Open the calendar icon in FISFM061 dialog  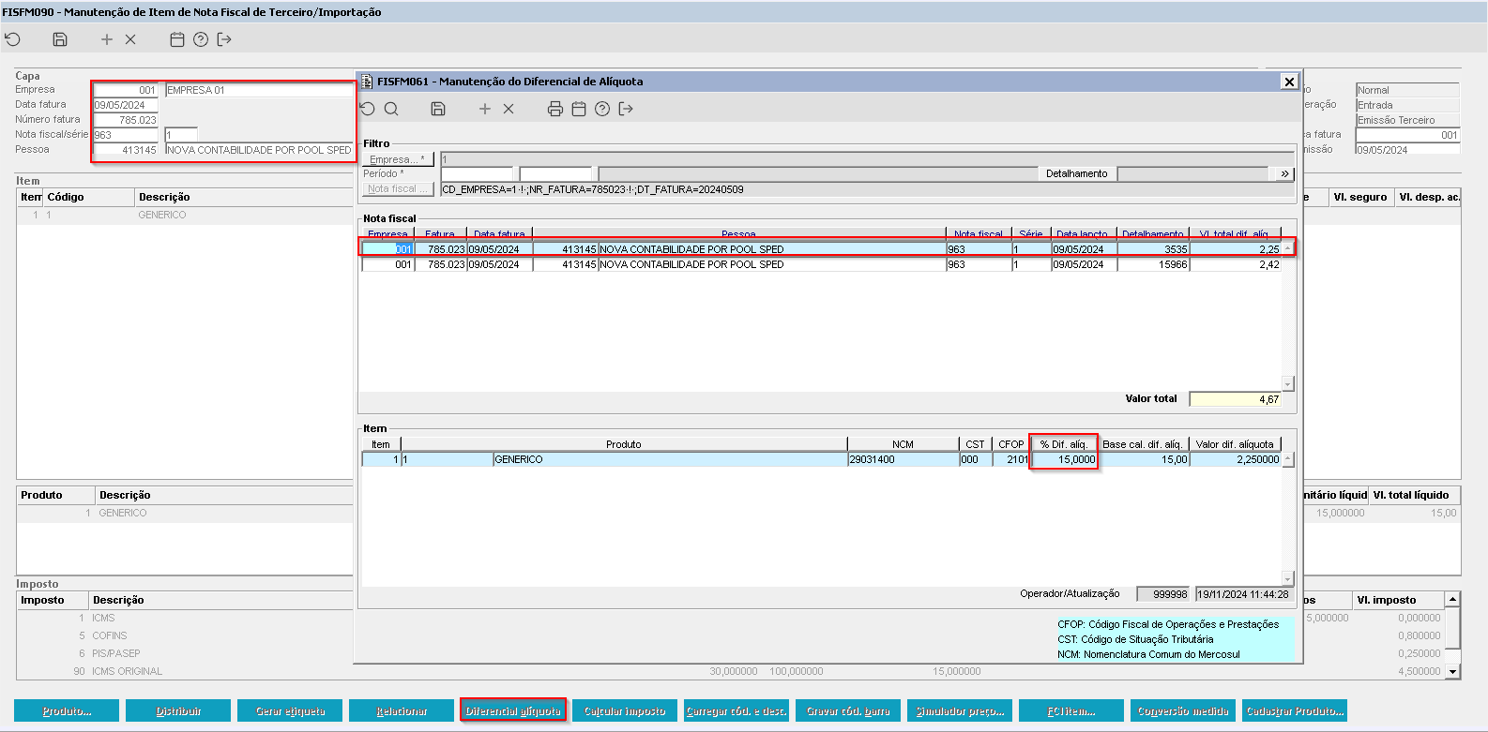[x=579, y=109]
